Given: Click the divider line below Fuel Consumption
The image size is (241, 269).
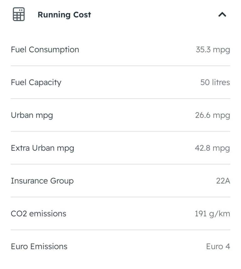Looking at the screenshot, I should 120,66.
